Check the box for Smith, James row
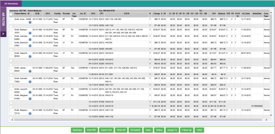Viewport: 275px width, 134px height. 11,69
